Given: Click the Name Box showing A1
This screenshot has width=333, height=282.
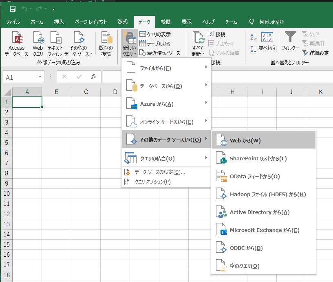Looking at the screenshot, I should point(20,77).
